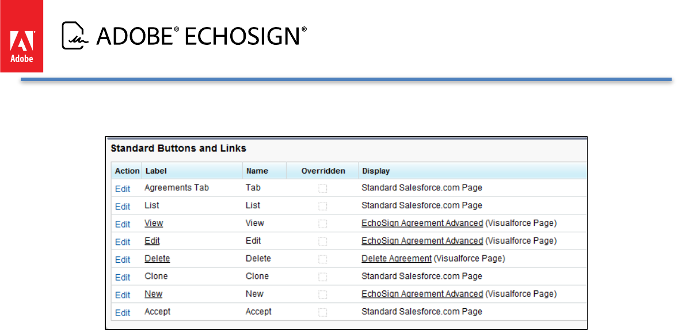678x330 pixels.
Task: Select the 'Clone' name cell
Action: pos(257,276)
